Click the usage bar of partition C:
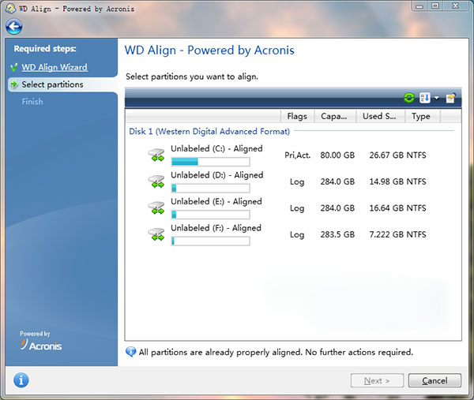This screenshot has height=400, width=474. pos(210,162)
